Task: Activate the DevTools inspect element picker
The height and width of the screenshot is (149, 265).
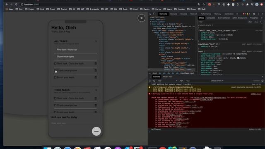Action: click(150, 14)
